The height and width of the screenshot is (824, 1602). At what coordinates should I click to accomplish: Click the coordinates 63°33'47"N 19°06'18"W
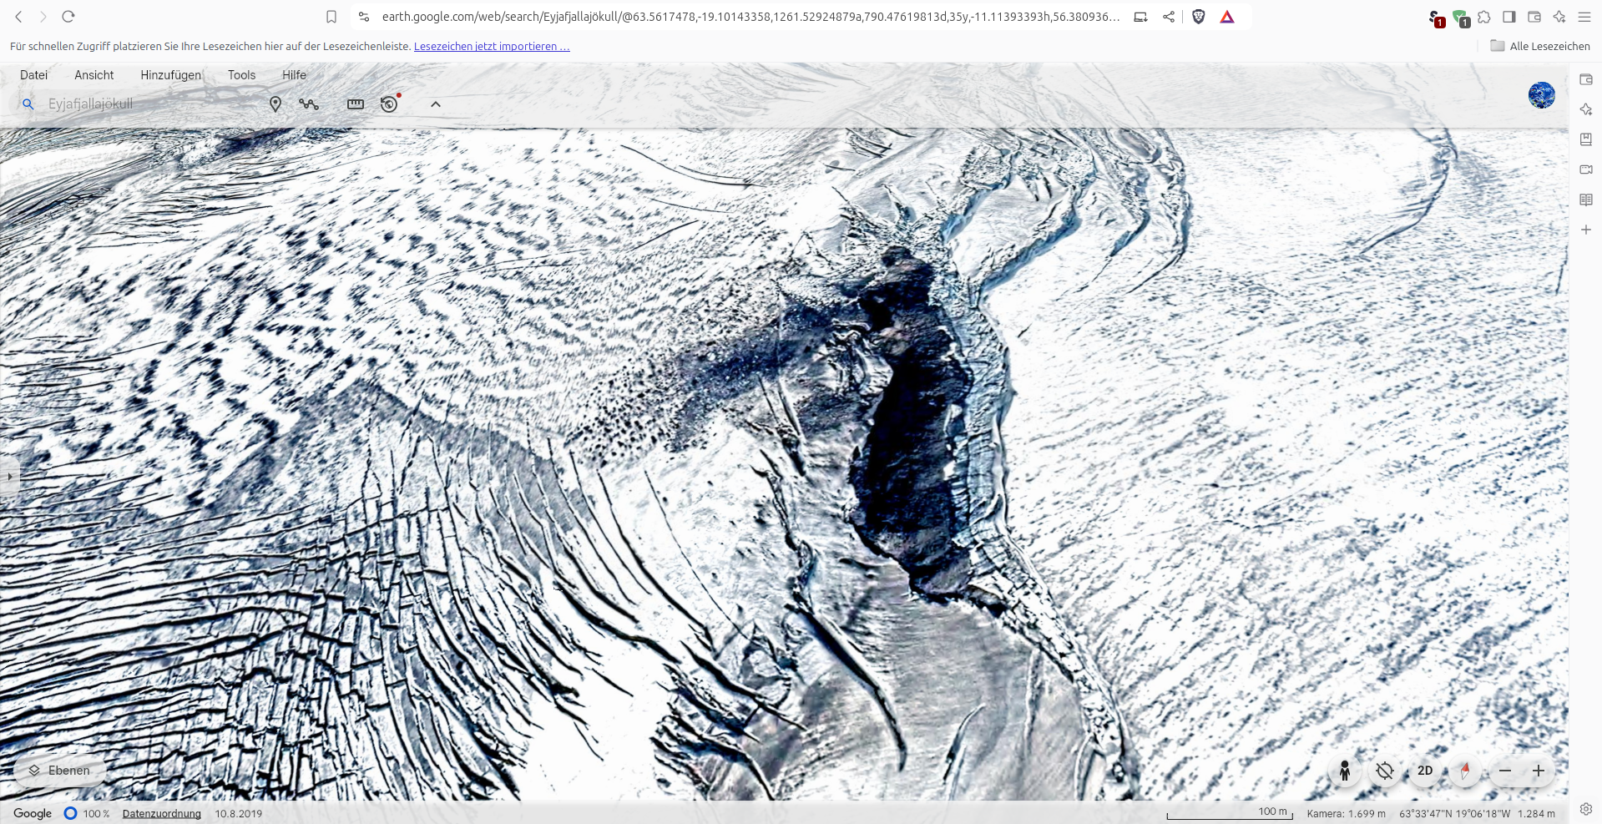(1454, 813)
